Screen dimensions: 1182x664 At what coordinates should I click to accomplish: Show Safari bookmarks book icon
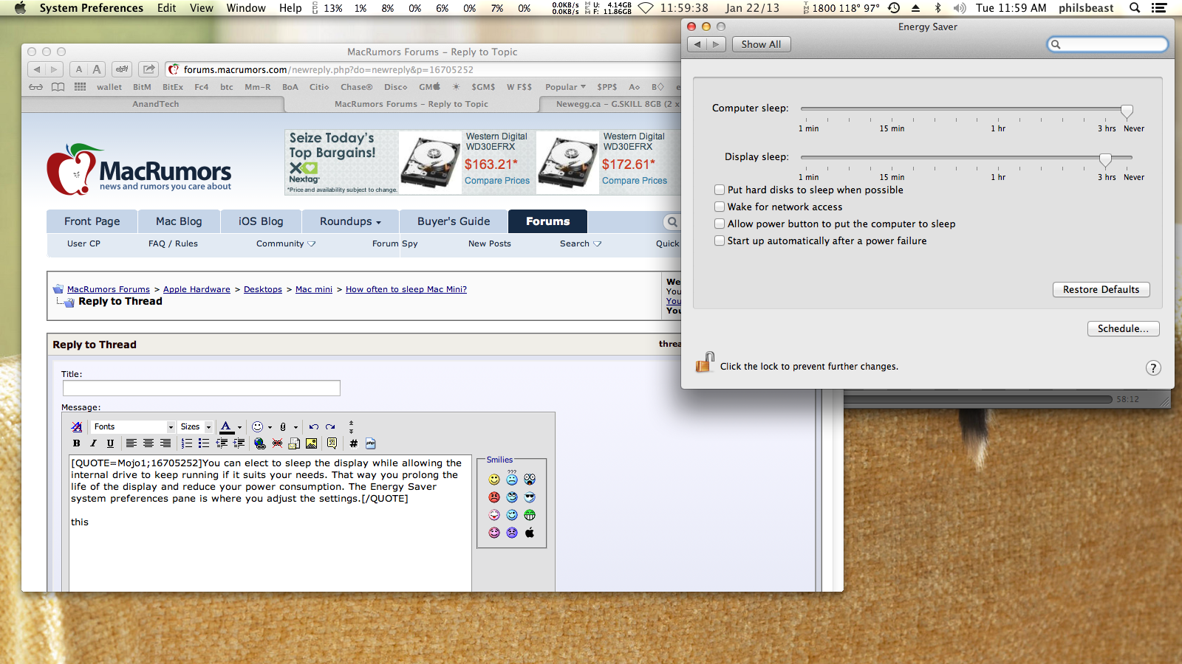pyautogui.click(x=58, y=87)
